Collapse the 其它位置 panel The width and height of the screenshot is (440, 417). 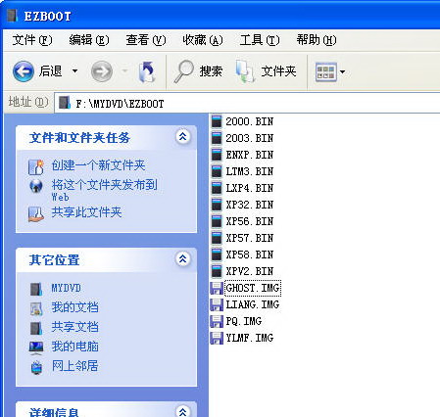182,259
